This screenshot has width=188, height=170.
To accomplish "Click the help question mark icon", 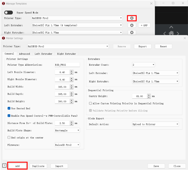I will coord(4,166).
